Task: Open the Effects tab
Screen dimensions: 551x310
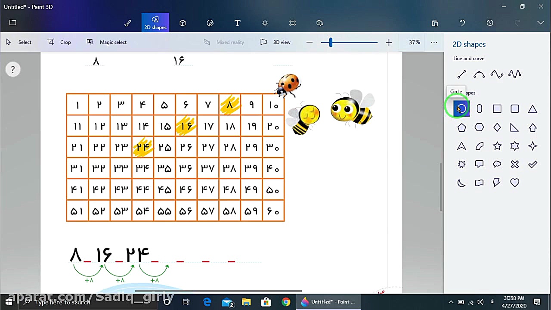Action: coord(265,23)
